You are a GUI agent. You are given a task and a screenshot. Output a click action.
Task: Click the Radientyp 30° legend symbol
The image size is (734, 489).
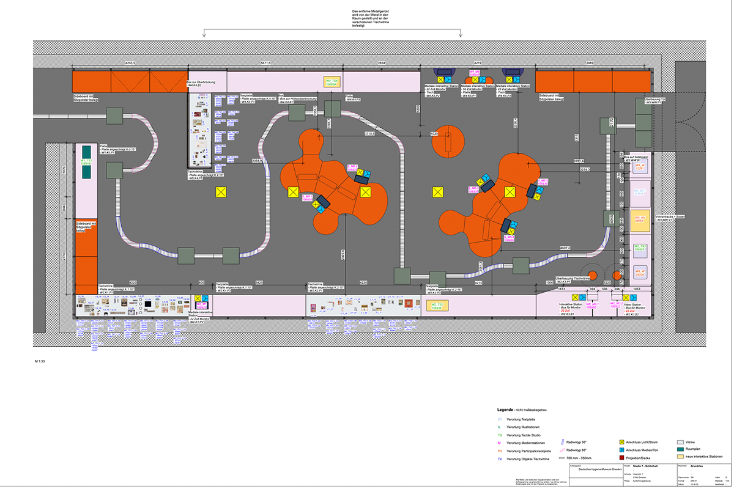pyautogui.click(x=563, y=441)
